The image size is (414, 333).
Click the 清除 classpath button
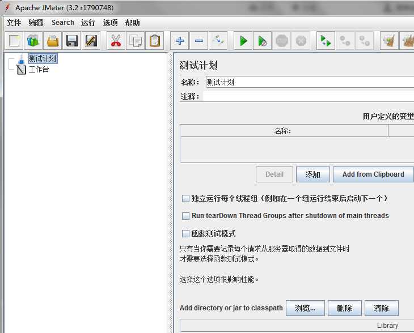pyautogui.click(x=382, y=308)
